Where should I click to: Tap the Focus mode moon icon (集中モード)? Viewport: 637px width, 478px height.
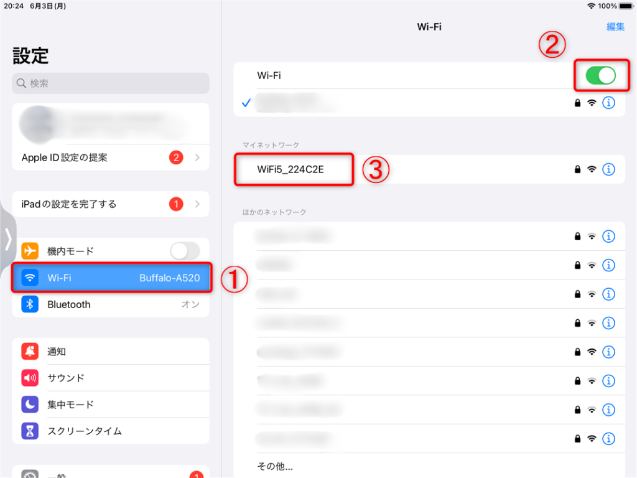pos(30,405)
